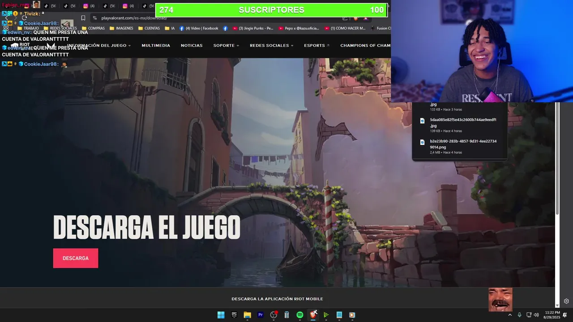
Task: Expand INFORMACIÓN DEL JUEGO dropdown
Action: [99, 46]
